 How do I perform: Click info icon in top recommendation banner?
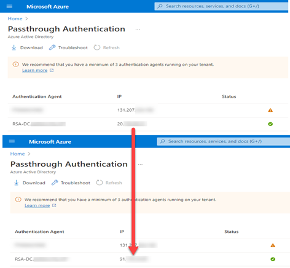[16, 65]
